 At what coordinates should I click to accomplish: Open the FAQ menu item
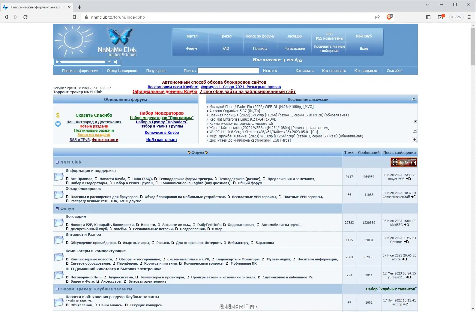(x=226, y=49)
